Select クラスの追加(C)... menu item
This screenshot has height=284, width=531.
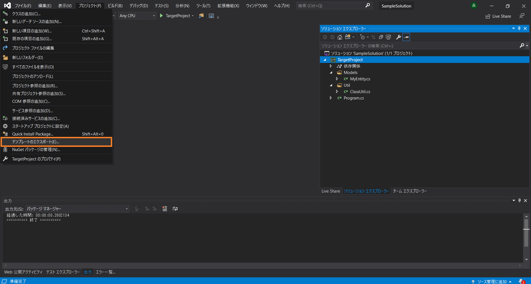click(57, 14)
